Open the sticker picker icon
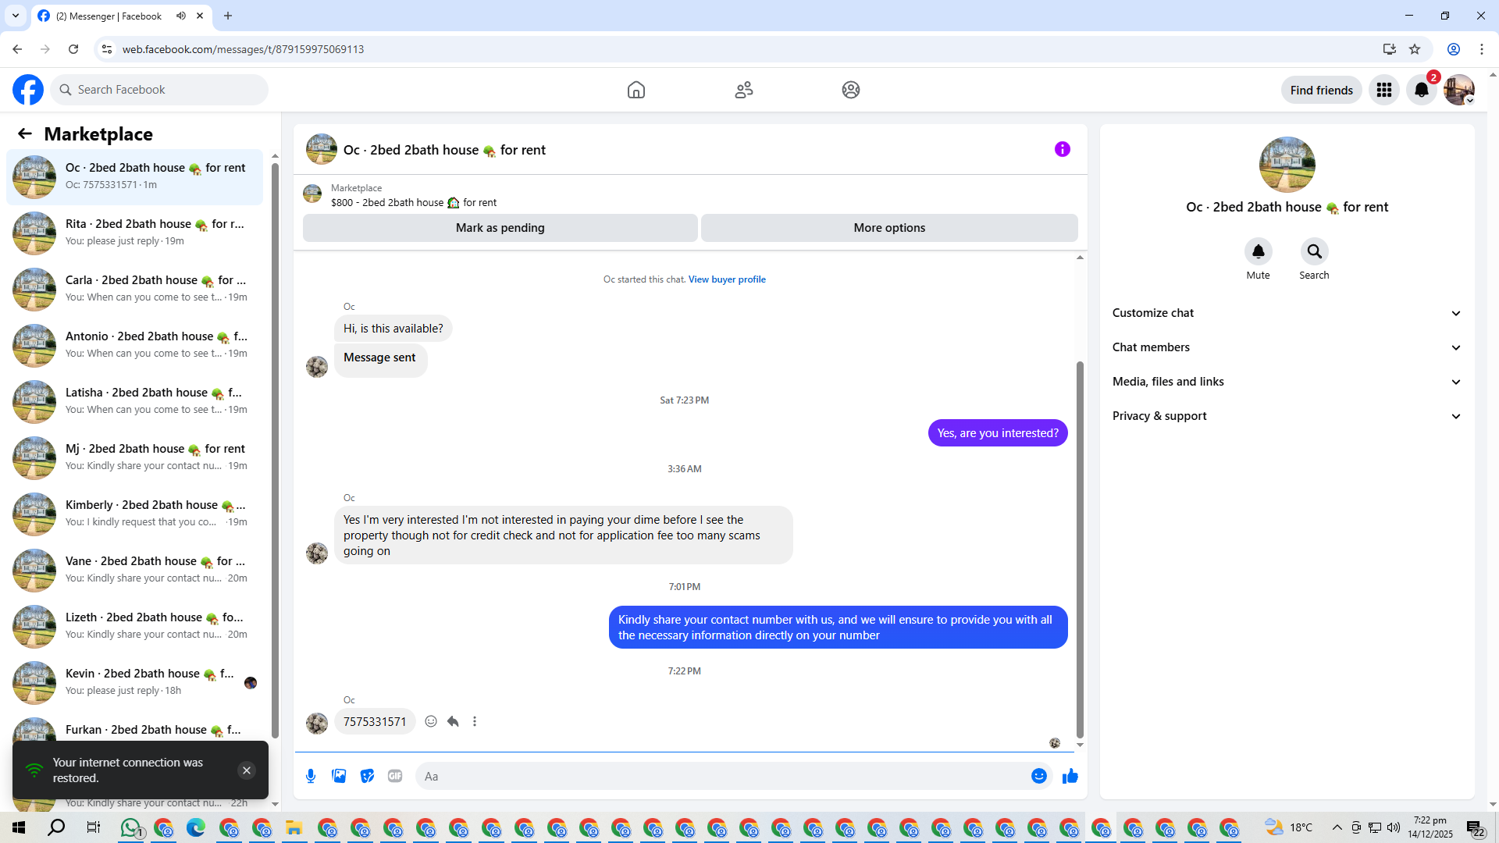The image size is (1499, 843). (367, 776)
